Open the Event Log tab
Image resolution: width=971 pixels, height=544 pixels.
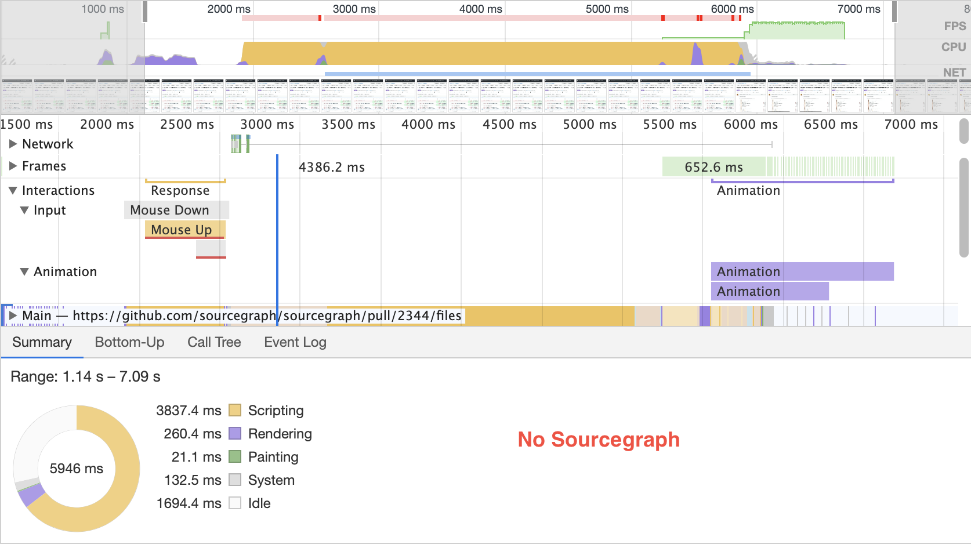295,342
